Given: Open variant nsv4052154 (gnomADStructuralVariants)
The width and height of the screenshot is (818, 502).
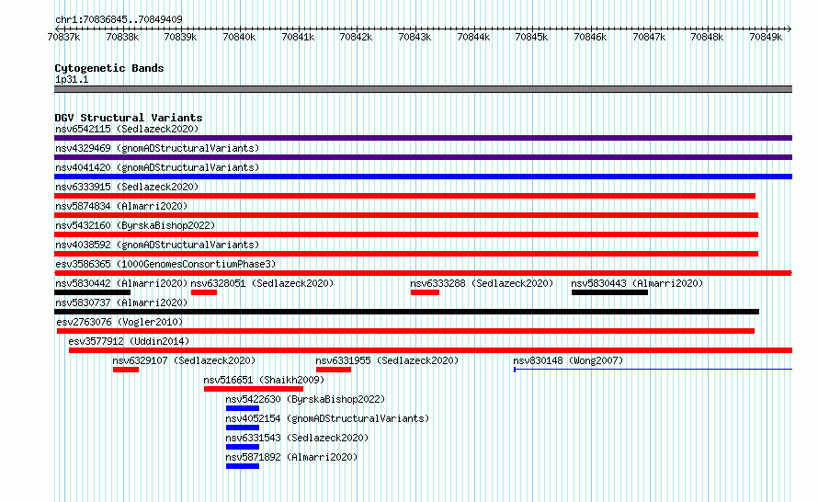Looking at the screenshot, I should pos(327,418).
